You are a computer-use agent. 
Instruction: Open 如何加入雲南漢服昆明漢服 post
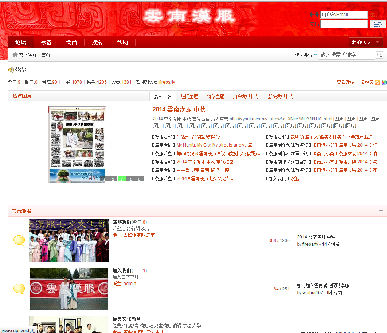tap(323, 285)
